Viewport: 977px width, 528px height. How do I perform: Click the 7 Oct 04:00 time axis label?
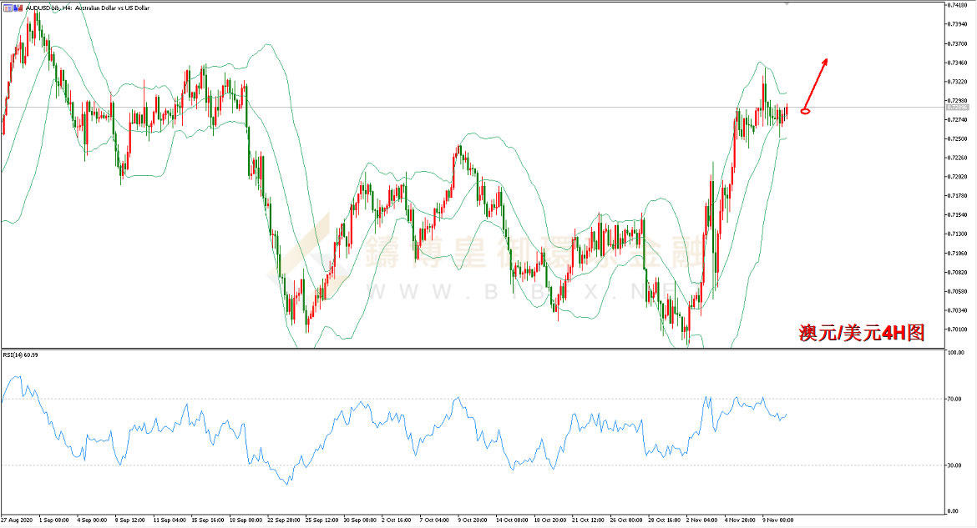click(435, 520)
